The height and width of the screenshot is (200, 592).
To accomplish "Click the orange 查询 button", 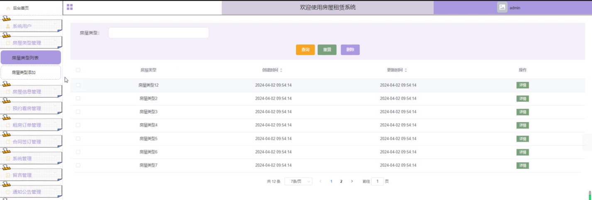I will coord(305,50).
